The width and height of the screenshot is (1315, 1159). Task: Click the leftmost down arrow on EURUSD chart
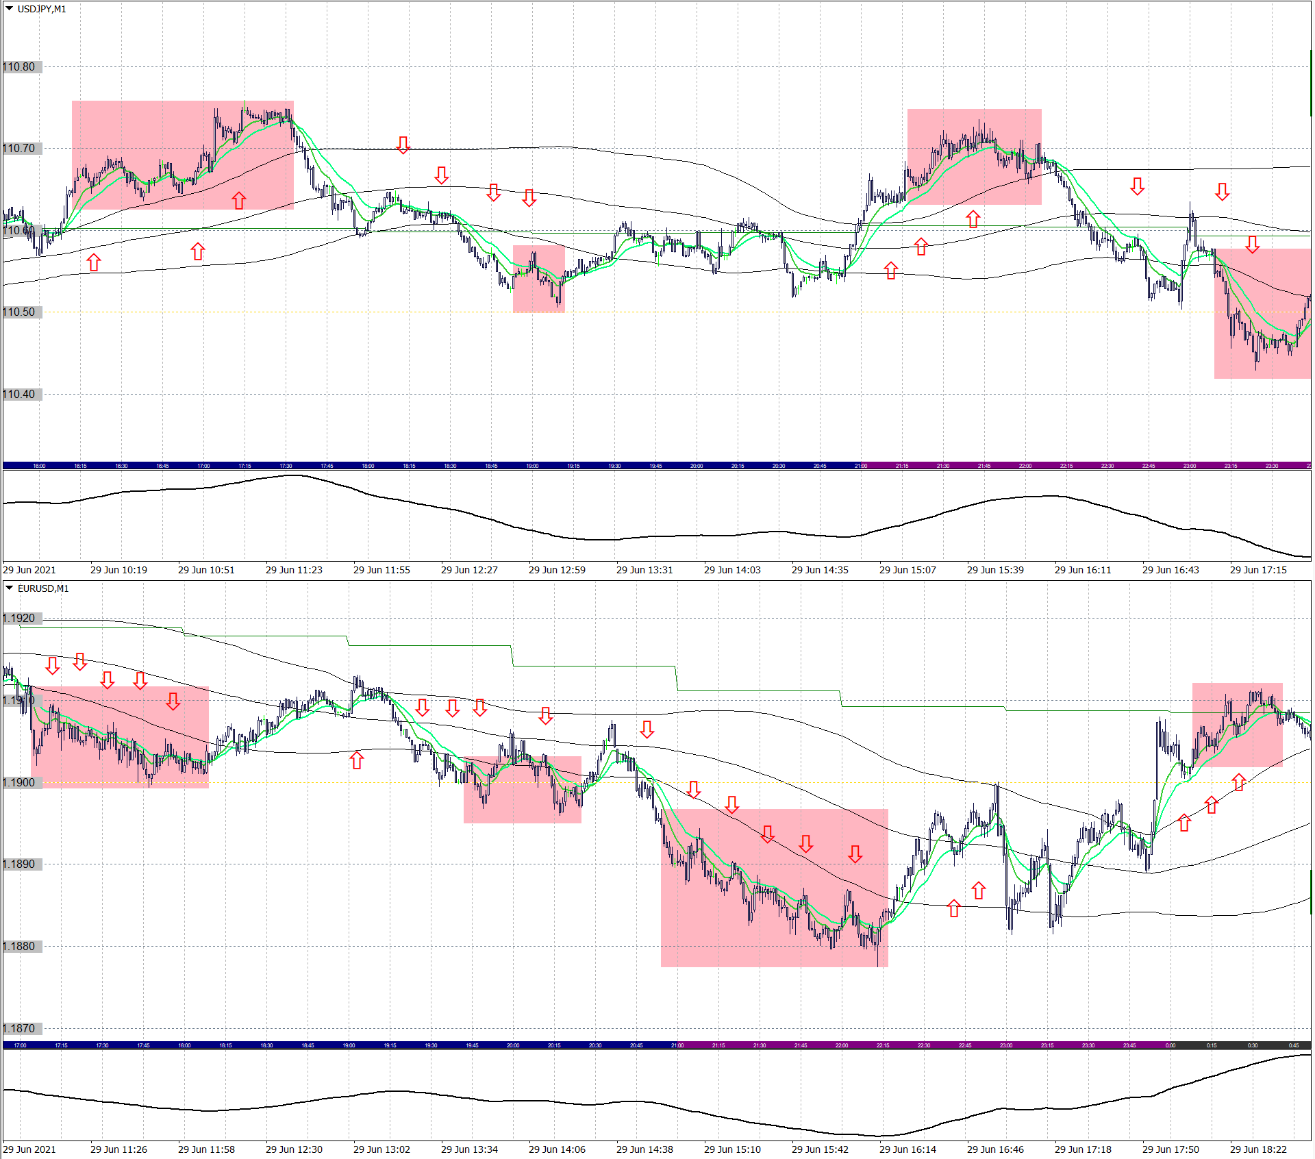52,665
